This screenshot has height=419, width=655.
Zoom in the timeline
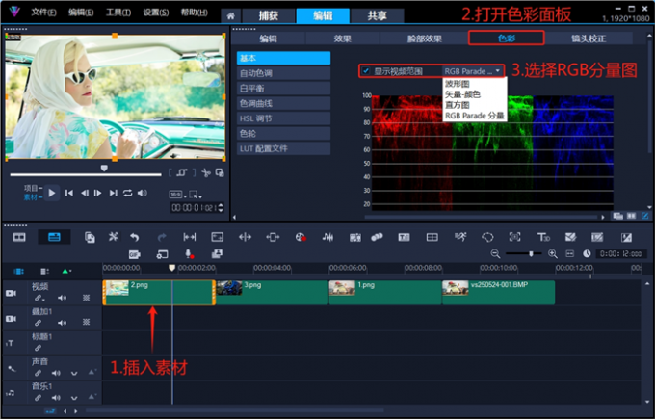[x=553, y=253]
